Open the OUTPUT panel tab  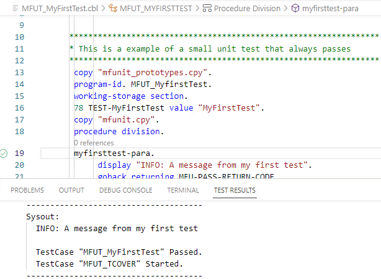(x=71, y=190)
